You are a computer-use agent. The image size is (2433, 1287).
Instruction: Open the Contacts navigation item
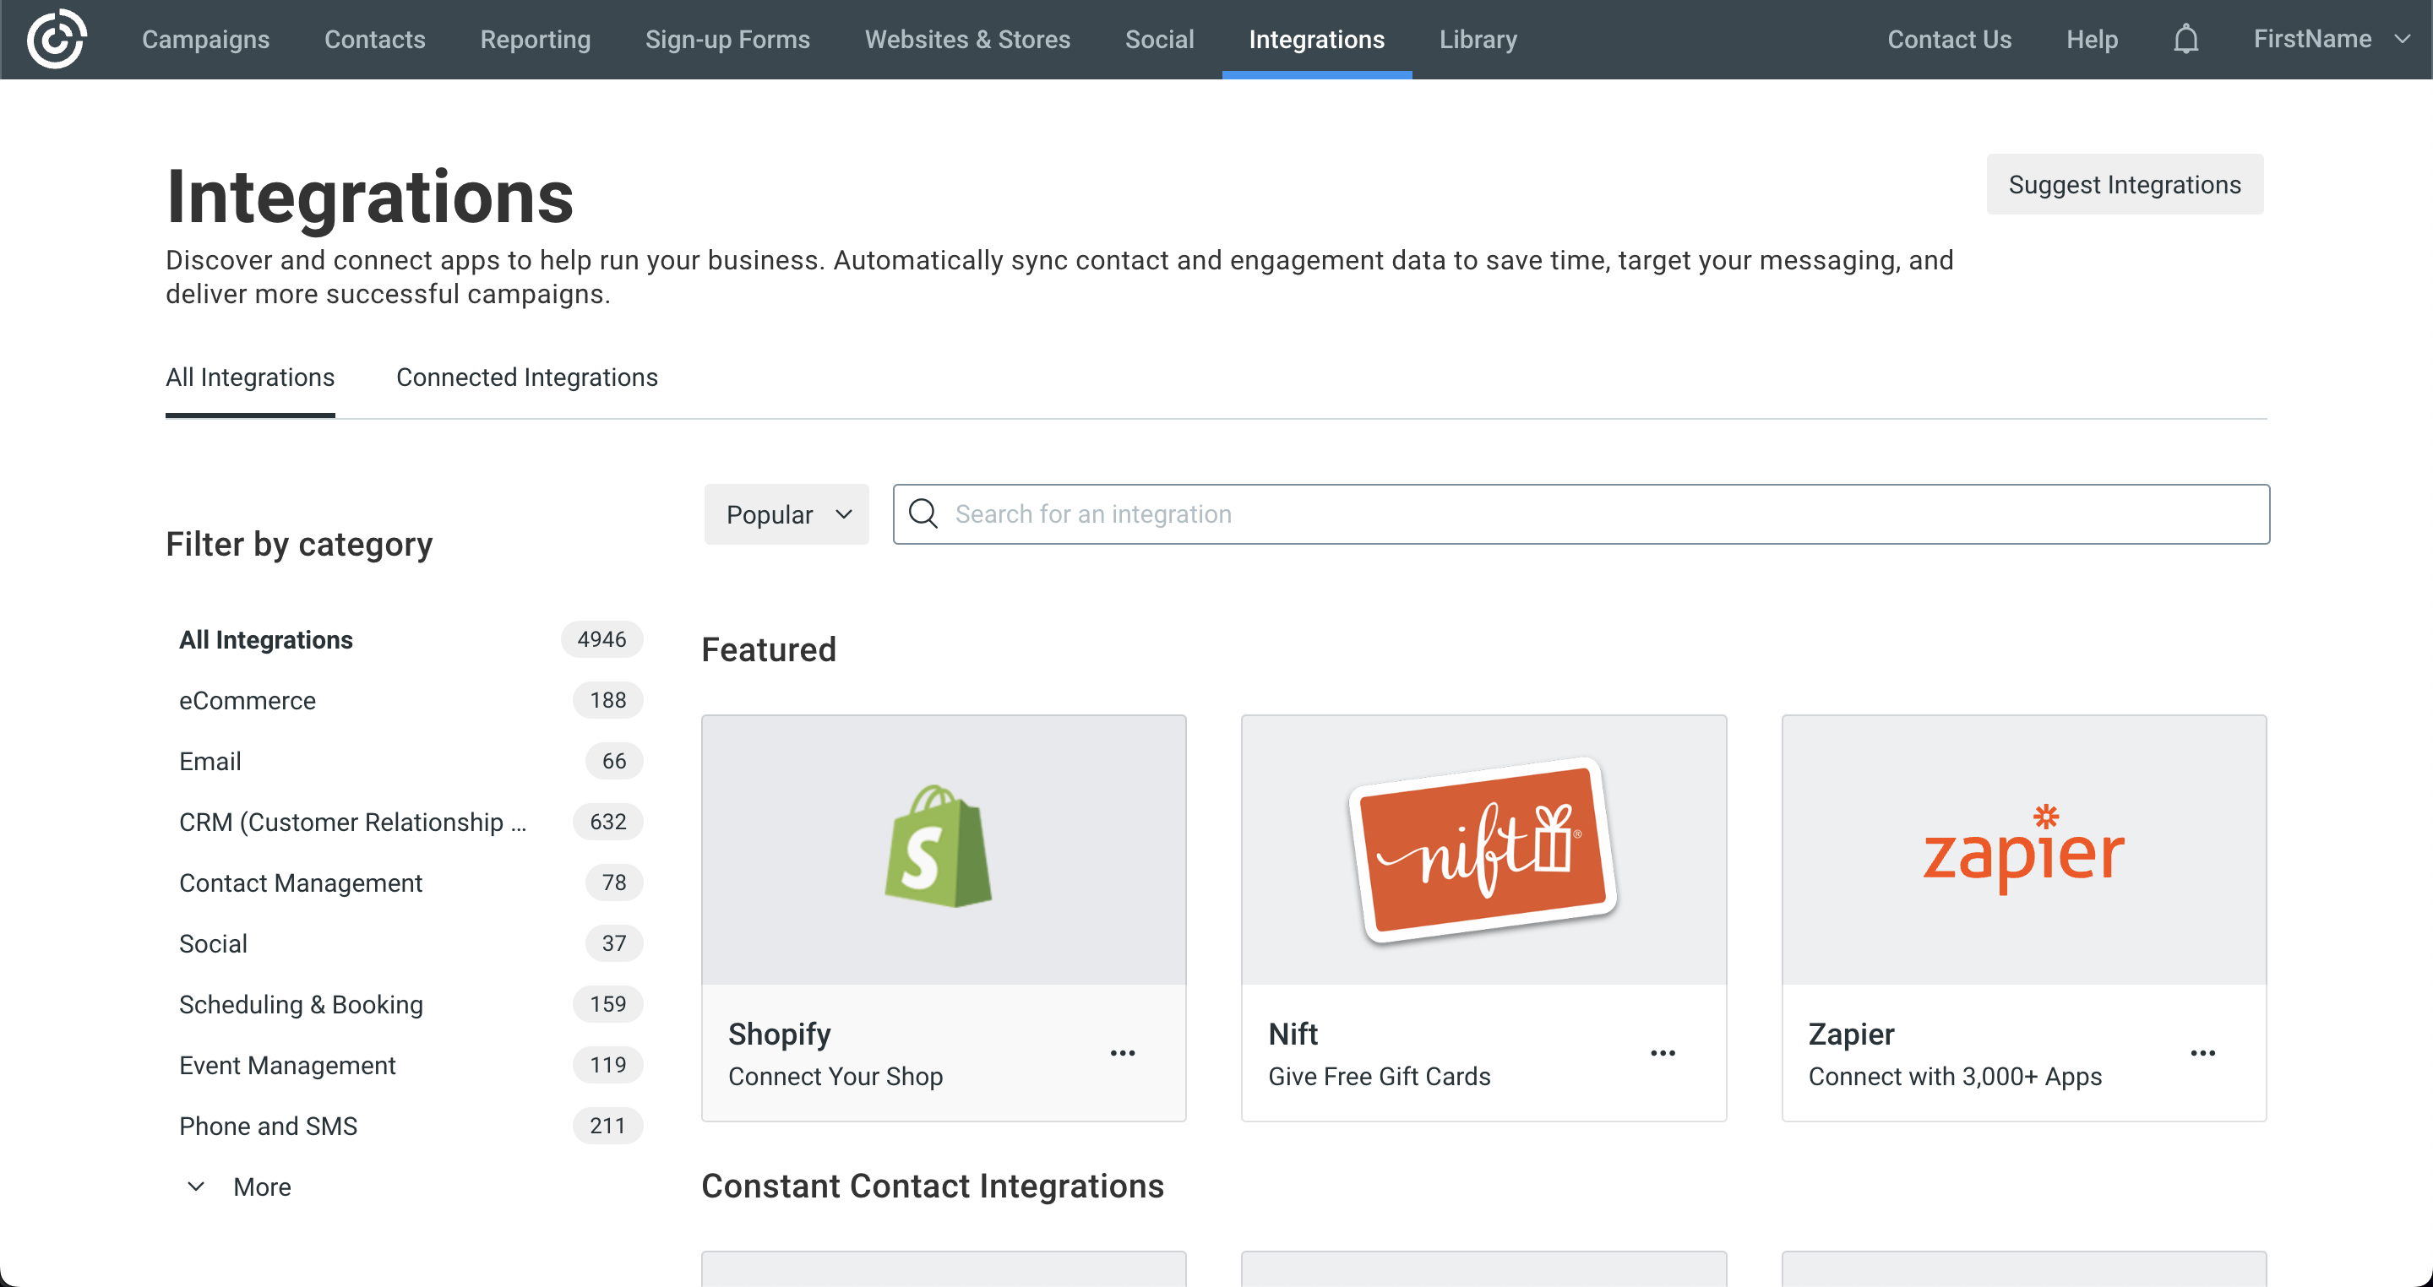point(375,39)
